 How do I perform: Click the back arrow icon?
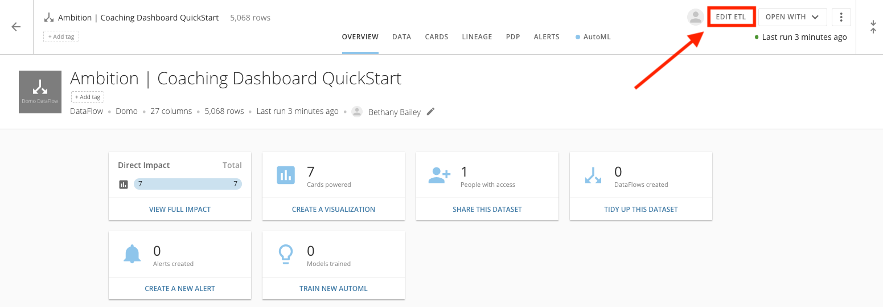coord(16,27)
